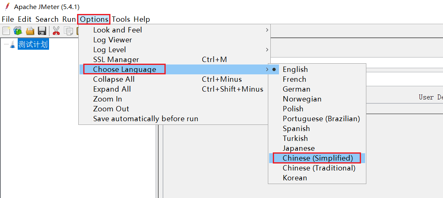This screenshot has height=198, width=443.
Task: Open the Run menu
Action: [x=69, y=19]
